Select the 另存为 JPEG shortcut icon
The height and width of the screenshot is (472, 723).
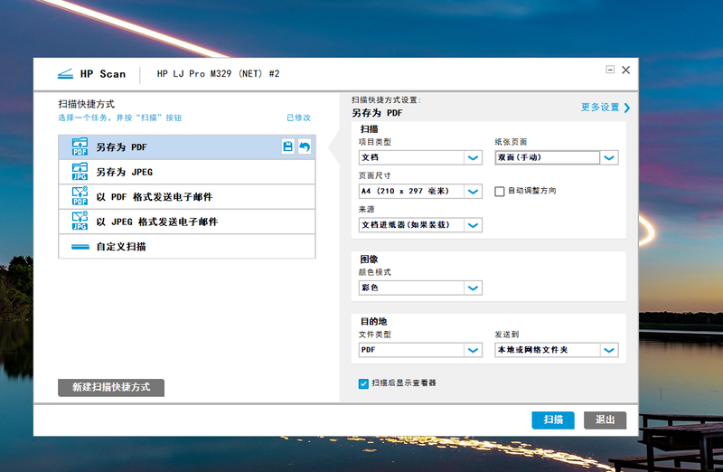click(80, 172)
